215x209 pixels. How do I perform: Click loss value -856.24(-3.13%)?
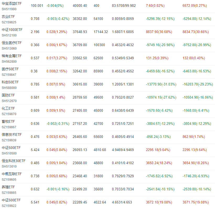tap(158, 137)
